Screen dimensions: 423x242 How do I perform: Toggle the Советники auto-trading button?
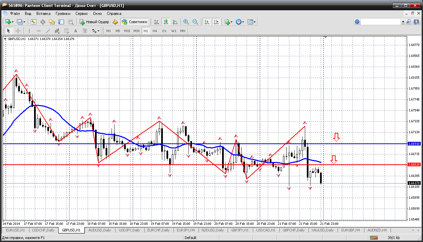pyautogui.click(x=134, y=22)
